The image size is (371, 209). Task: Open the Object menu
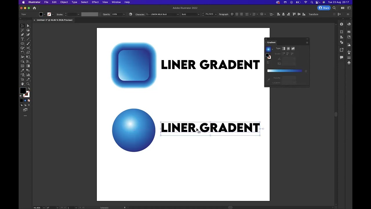tap(64, 2)
